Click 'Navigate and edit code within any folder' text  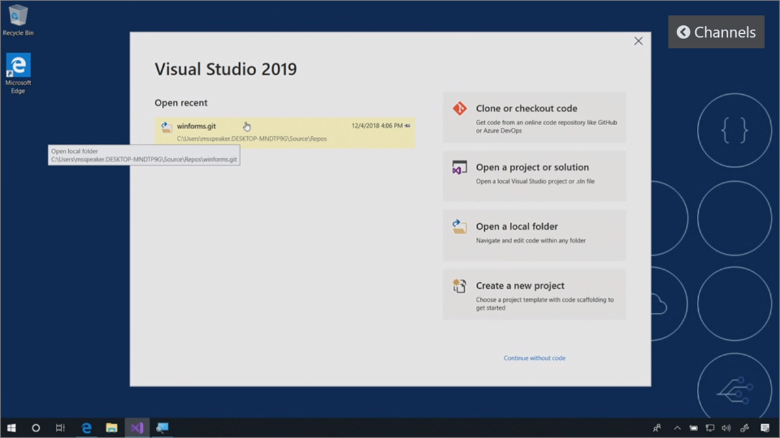[530, 241]
